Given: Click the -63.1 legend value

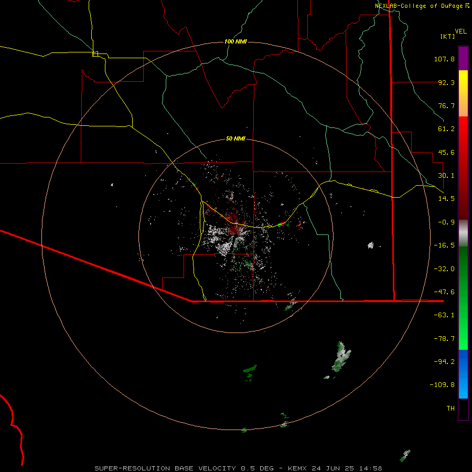Looking at the screenshot, I should [x=444, y=315].
